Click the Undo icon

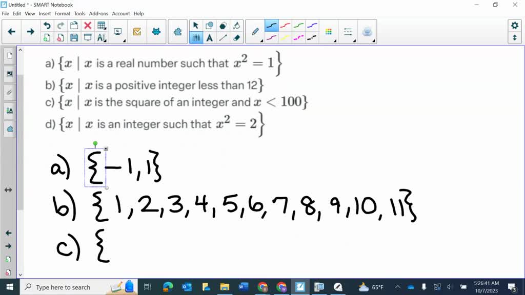click(47, 25)
